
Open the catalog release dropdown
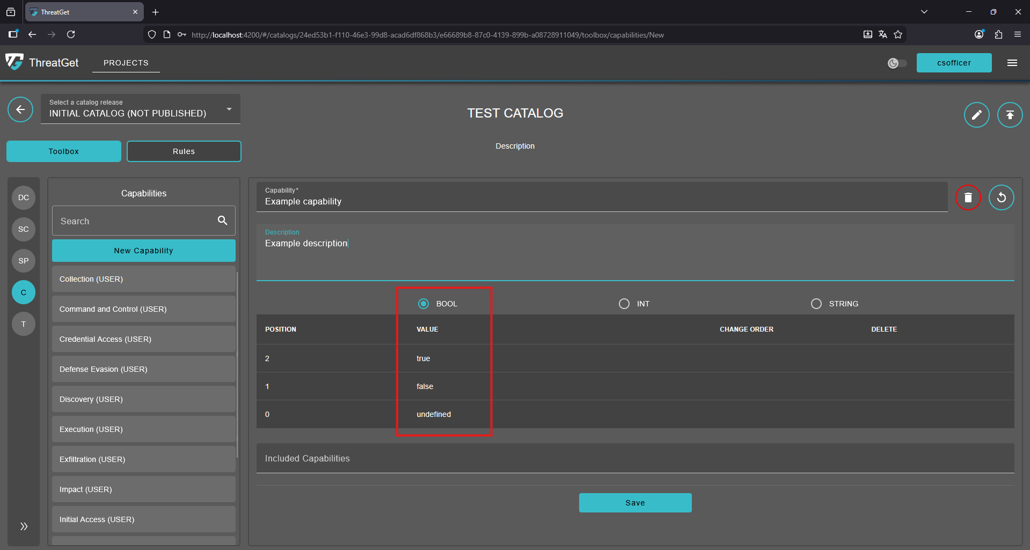tap(141, 109)
